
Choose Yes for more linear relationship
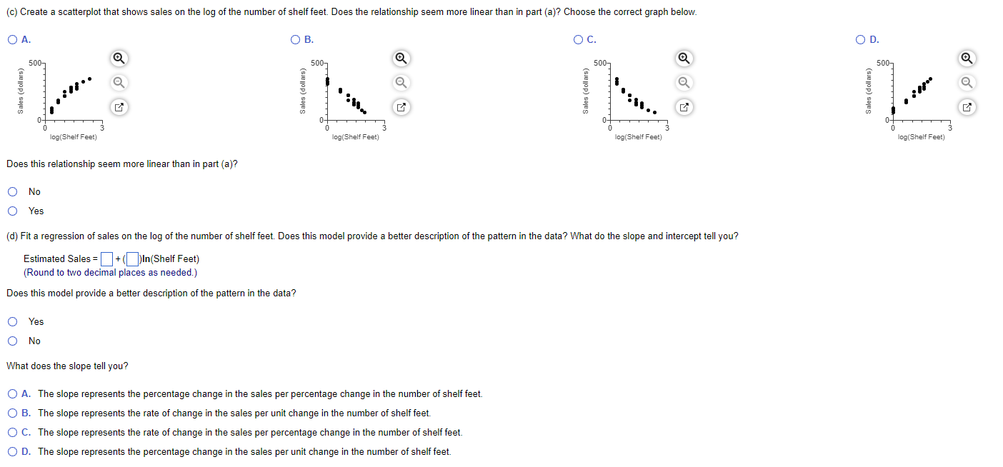pyautogui.click(x=12, y=210)
